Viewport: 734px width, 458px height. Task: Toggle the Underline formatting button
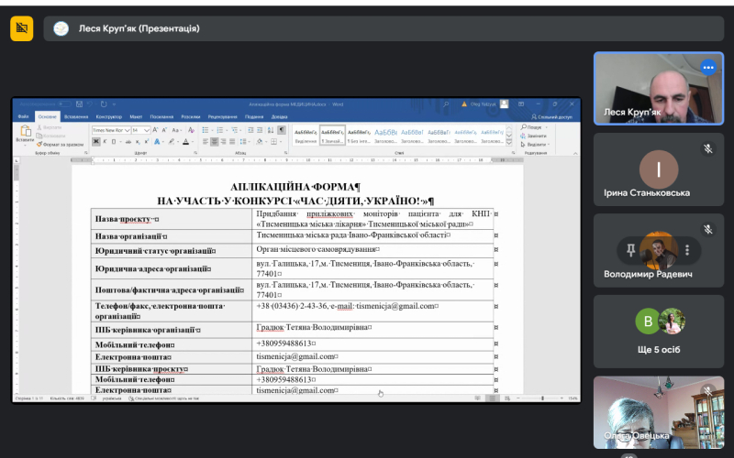click(x=114, y=142)
